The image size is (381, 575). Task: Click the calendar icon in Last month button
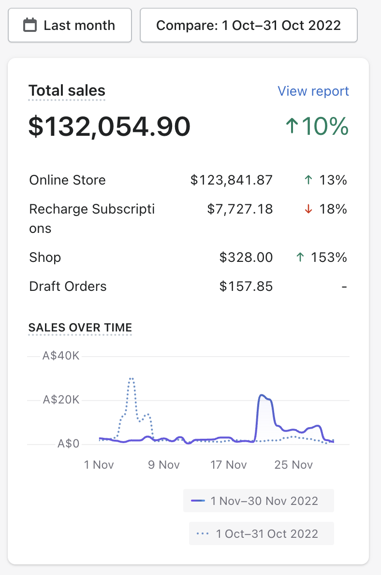[30, 25]
